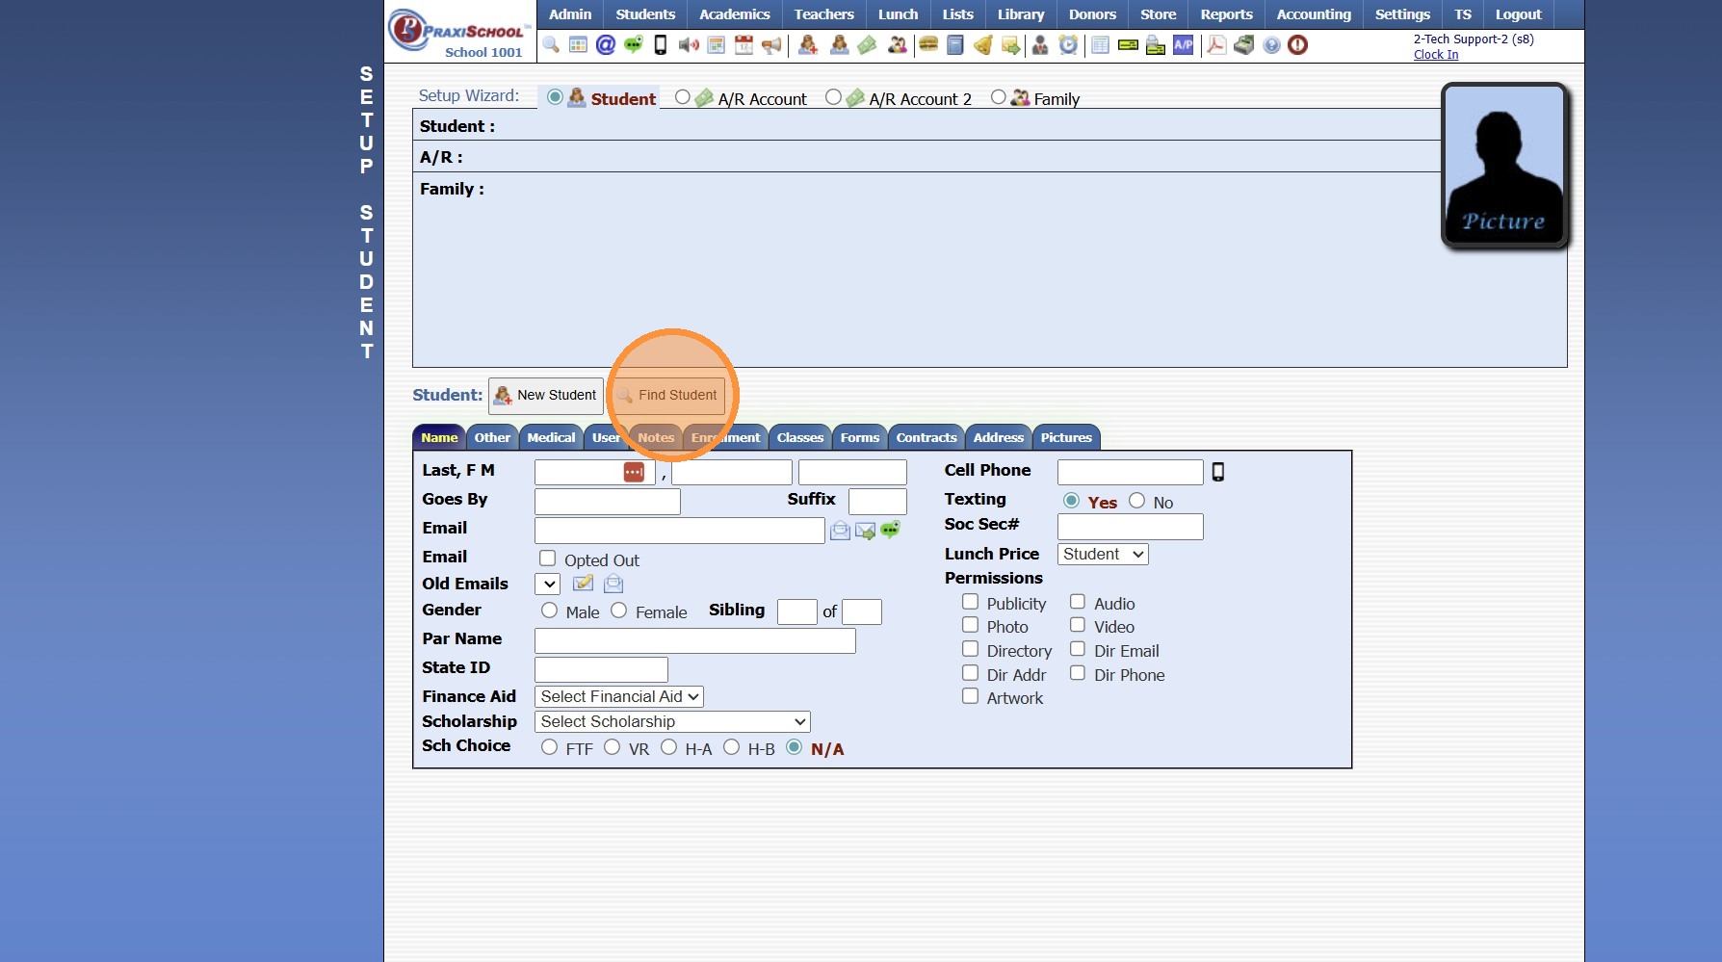Open the Select Scholarship dropdown
Screen dimensions: 1722x962
[x=672, y=722]
